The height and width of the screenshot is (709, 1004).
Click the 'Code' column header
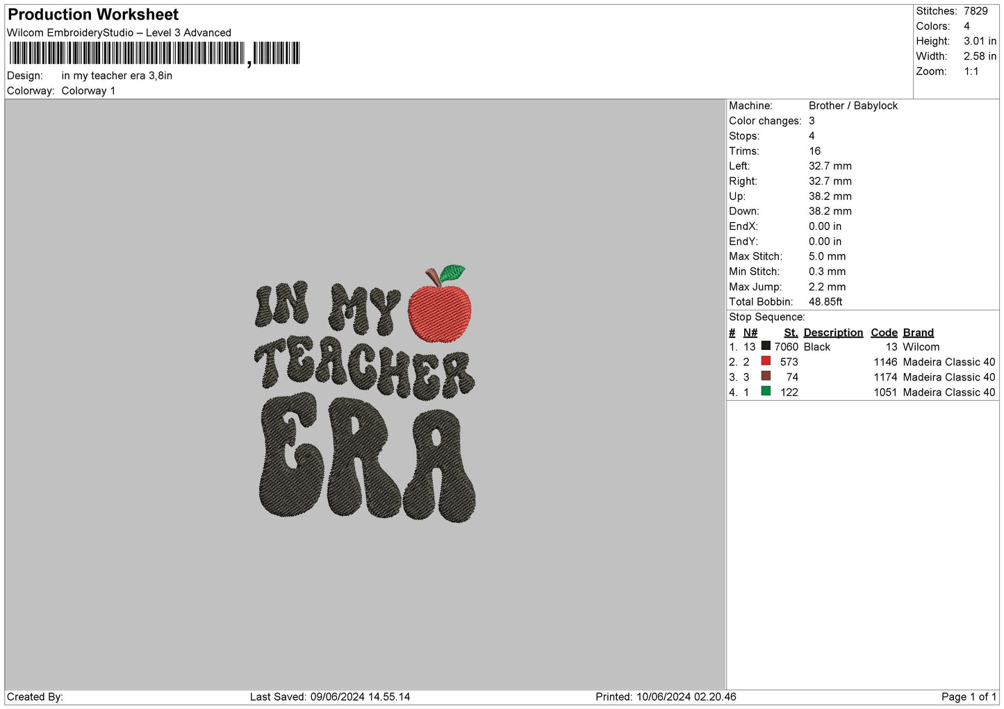click(x=884, y=333)
